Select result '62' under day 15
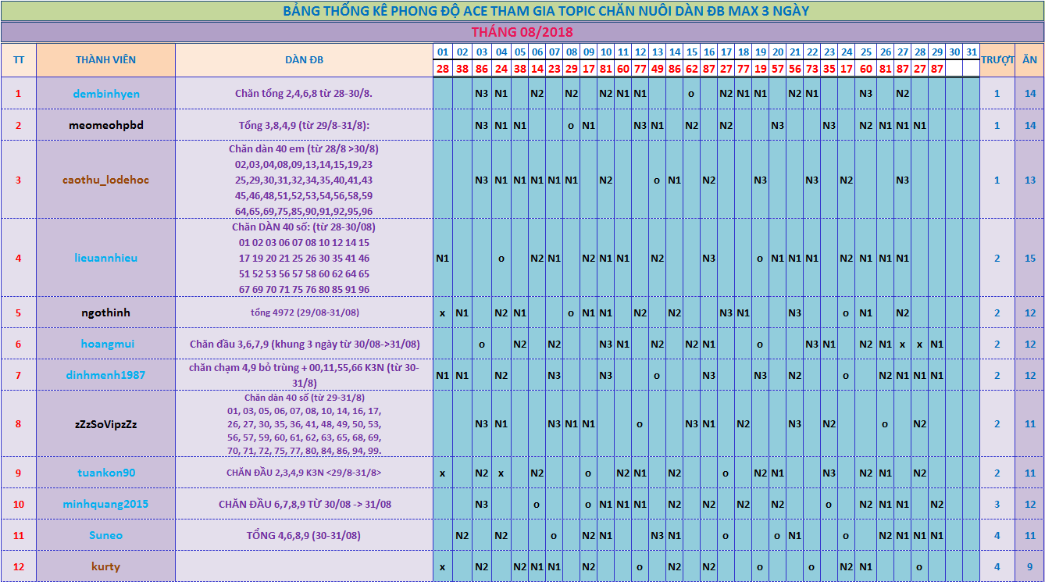This screenshot has height=582, width=1045. [692, 68]
